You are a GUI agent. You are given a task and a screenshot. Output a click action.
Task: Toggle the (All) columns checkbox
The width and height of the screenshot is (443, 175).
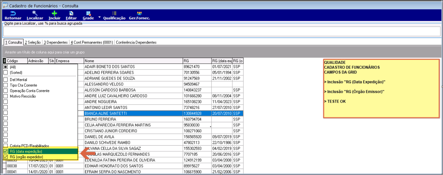(5, 67)
